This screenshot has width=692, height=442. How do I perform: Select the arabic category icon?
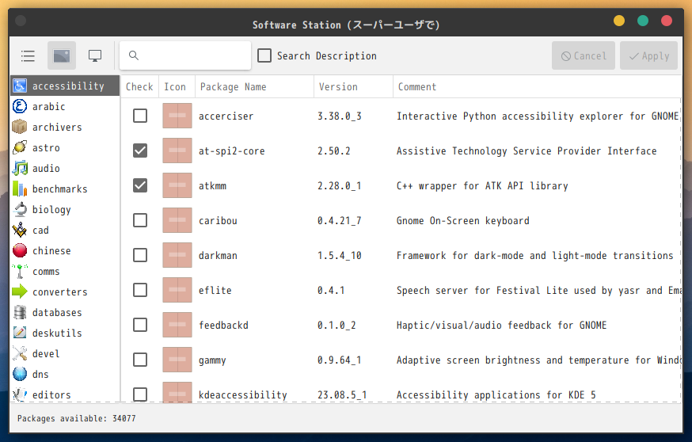20,106
